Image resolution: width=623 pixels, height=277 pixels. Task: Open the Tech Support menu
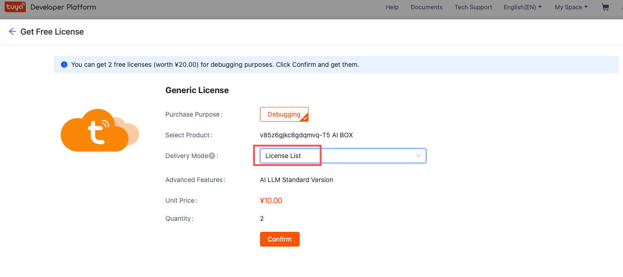pyautogui.click(x=473, y=7)
